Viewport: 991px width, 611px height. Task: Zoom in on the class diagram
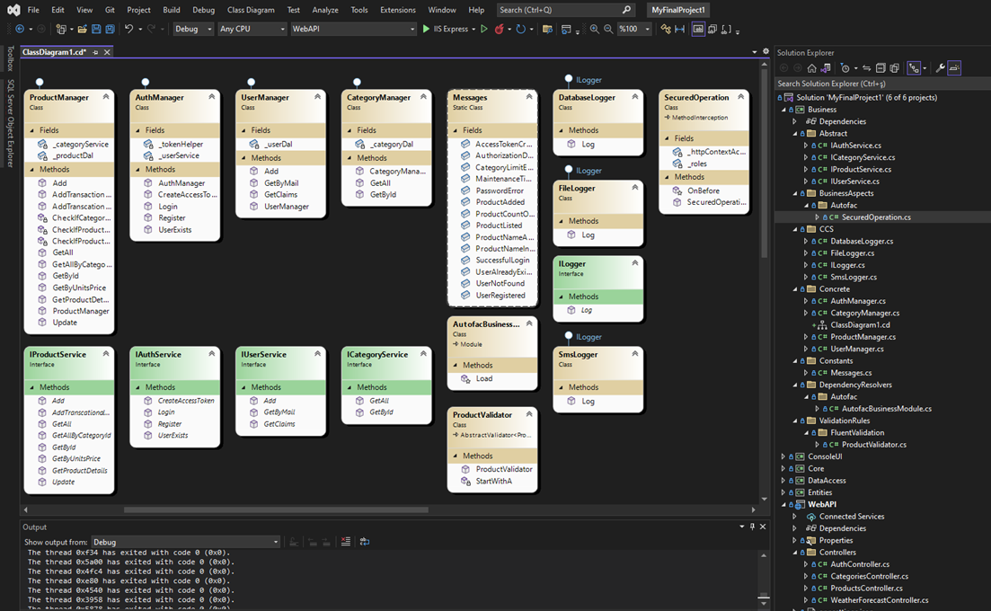(594, 29)
